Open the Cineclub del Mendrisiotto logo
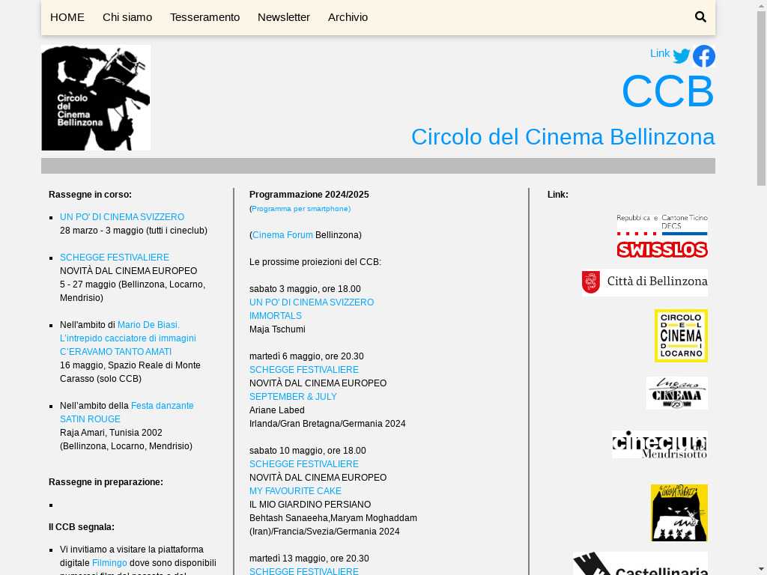This screenshot has height=575, width=767. [659, 445]
